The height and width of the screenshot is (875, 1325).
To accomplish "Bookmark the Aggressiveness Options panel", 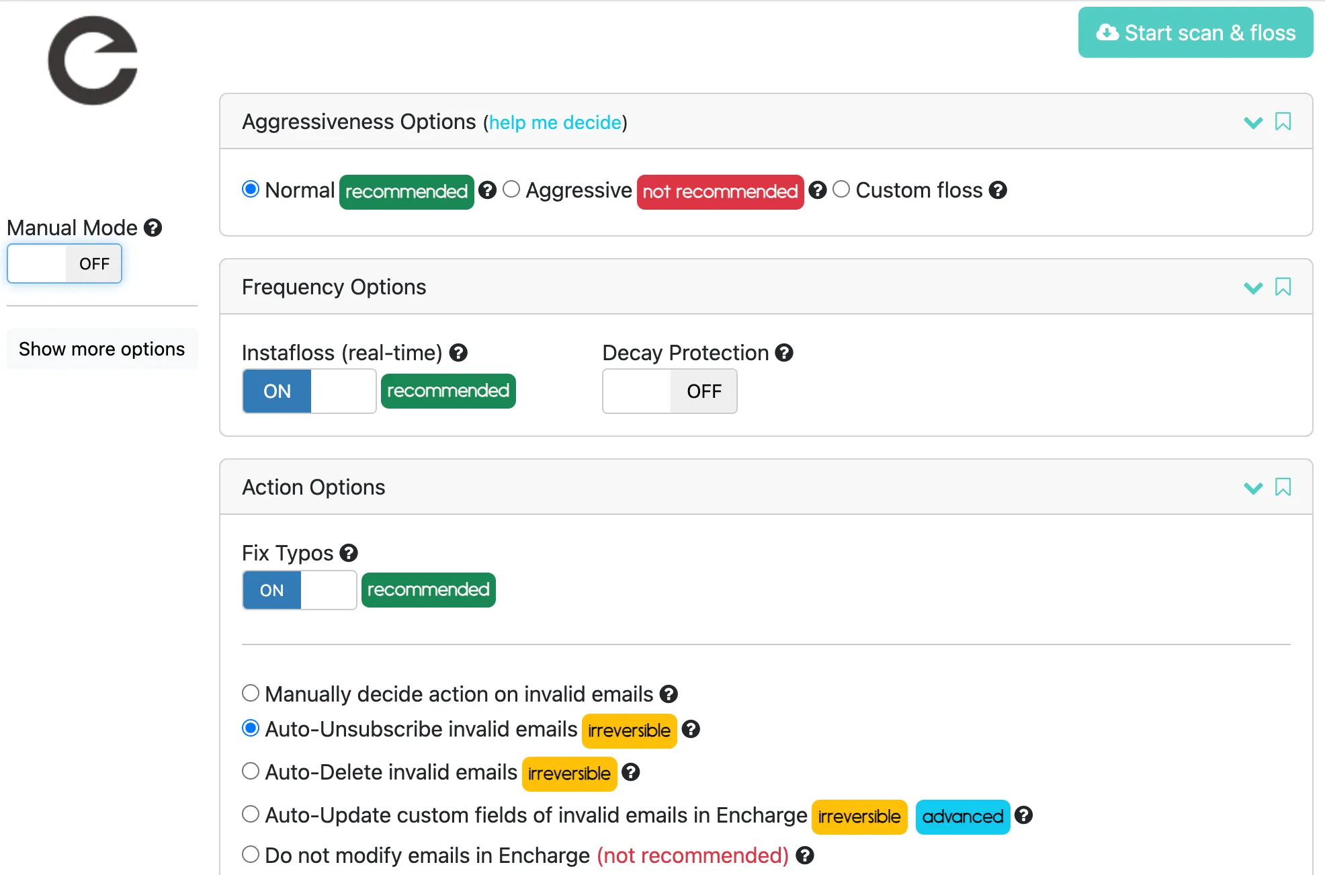I will (1283, 122).
